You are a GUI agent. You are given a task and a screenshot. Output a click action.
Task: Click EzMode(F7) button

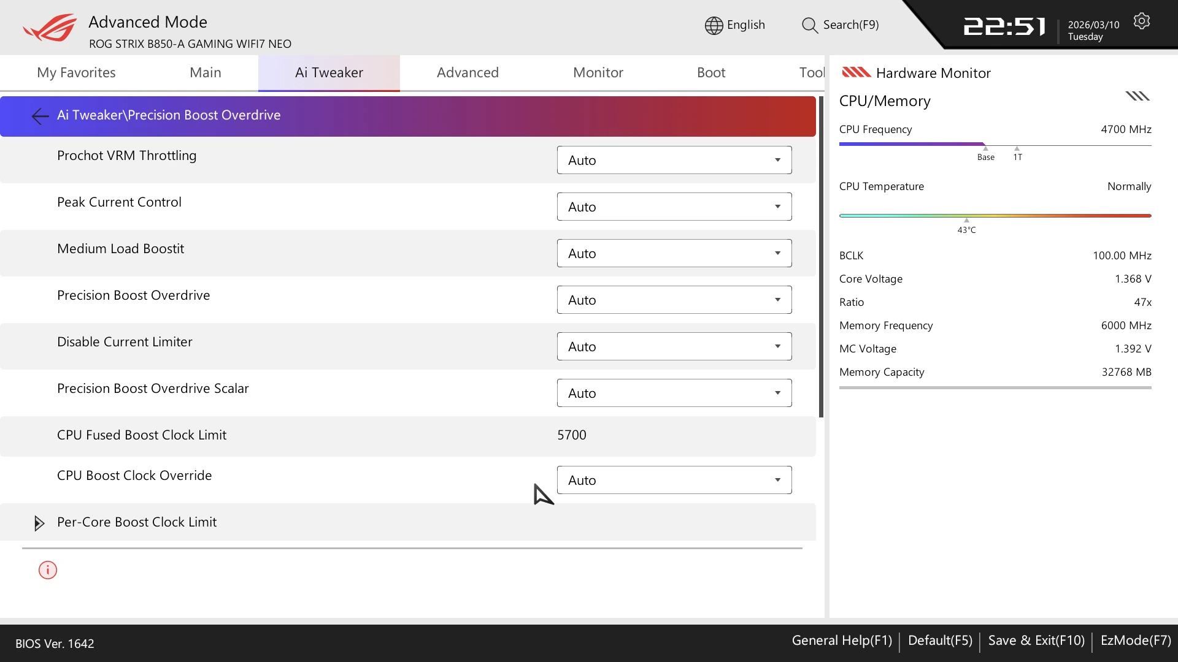(1135, 641)
